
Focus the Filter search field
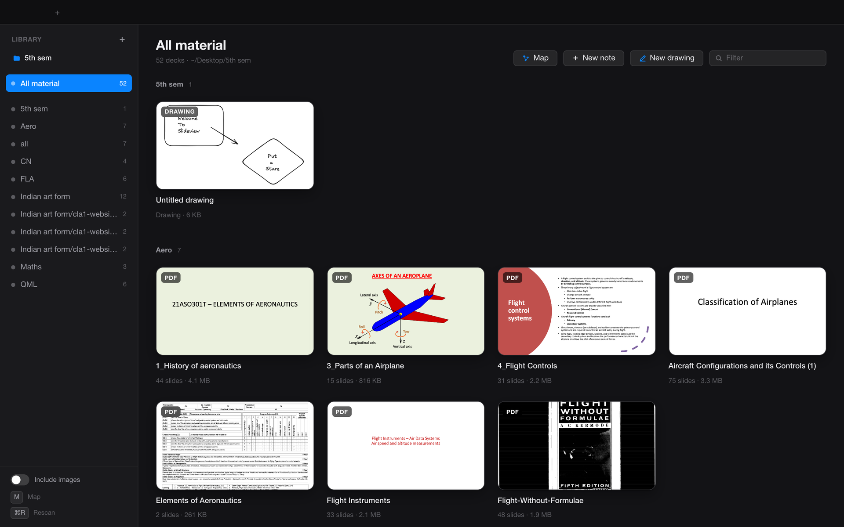pyautogui.click(x=768, y=58)
